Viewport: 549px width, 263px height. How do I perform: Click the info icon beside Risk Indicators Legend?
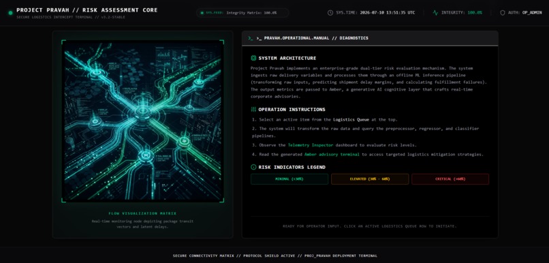[253, 167]
